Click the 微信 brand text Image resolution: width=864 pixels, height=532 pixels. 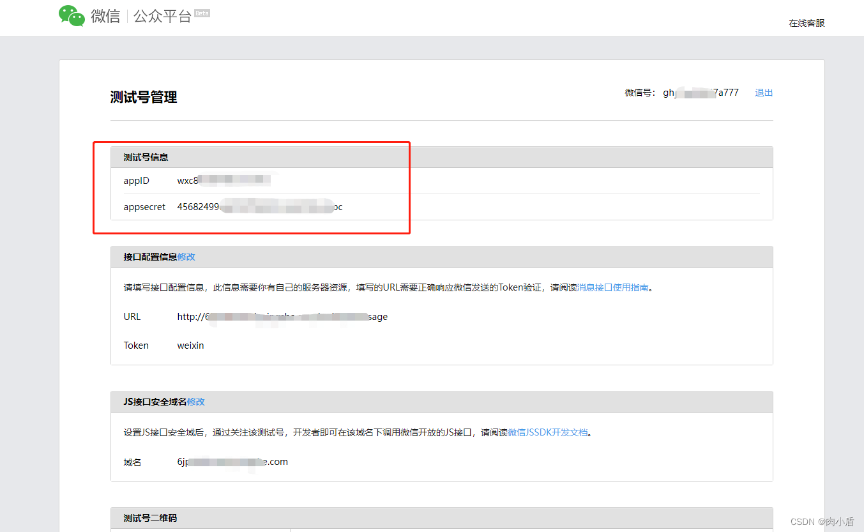point(105,17)
